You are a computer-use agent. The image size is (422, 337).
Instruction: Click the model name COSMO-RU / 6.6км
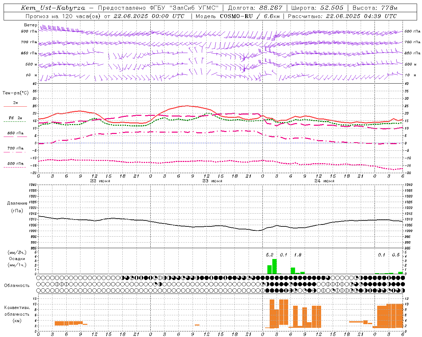pyautogui.click(x=250, y=16)
